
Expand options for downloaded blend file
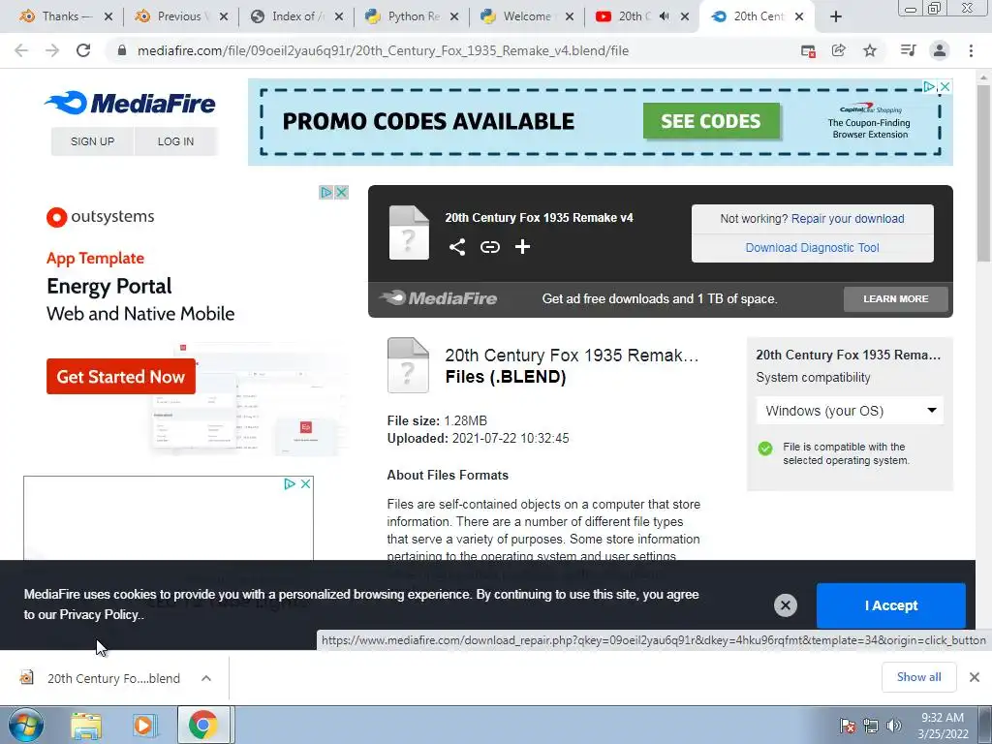(x=206, y=678)
